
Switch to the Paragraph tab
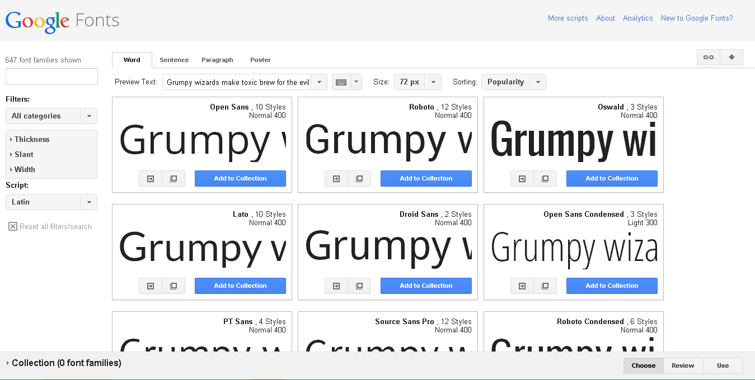point(217,60)
